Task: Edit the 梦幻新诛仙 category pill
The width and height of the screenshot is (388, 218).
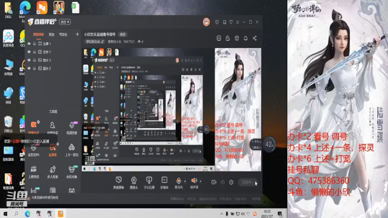Action: click(x=95, y=42)
